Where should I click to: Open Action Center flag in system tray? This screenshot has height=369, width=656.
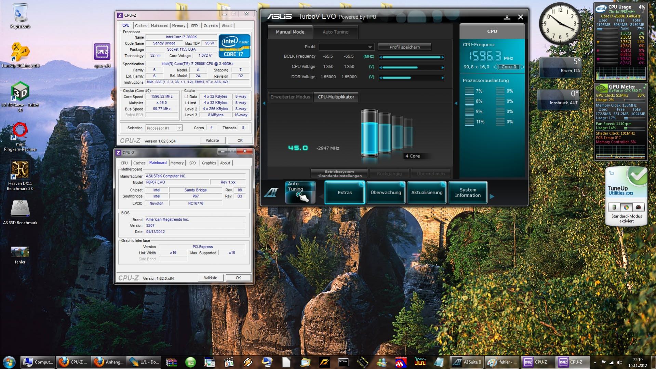(603, 362)
